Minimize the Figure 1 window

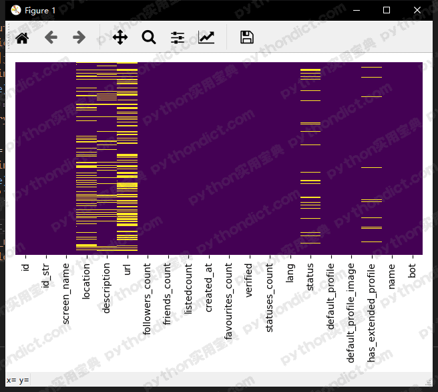[355, 10]
